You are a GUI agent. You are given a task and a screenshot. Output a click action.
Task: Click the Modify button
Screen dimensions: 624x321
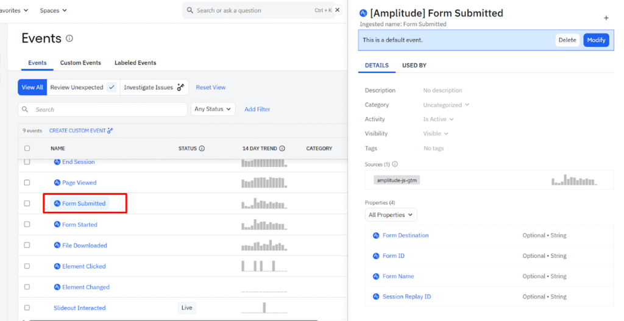click(x=595, y=40)
